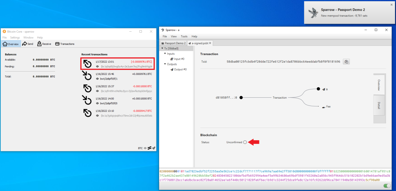Image resolution: width=396 pixels, height=191 pixels.
Task: Click the plane icon on a-signed.psbt tab
Action: click(x=189, y=43)
